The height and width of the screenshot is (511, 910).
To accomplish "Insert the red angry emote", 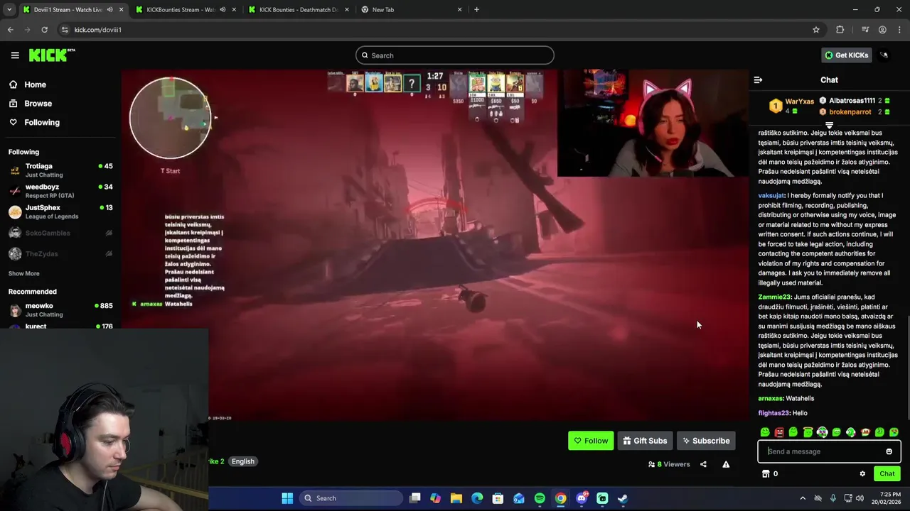I will [x=779, y=432].
